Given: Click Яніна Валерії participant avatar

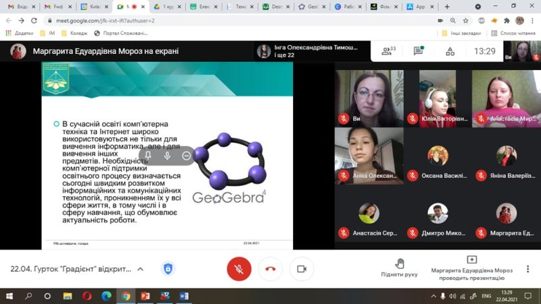Looking at the screenshot, I should [x=506, y=156].
